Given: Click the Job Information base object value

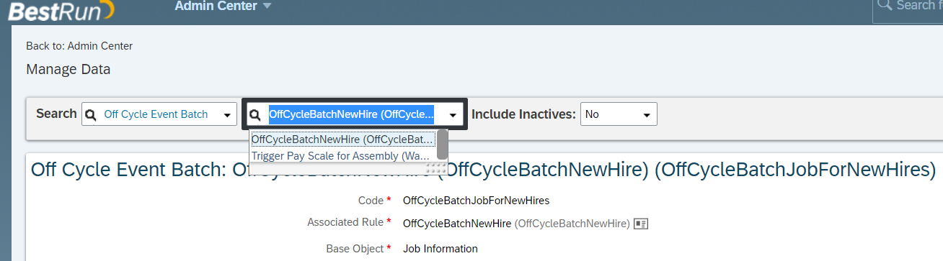Looking at the screenshot, I should [440, 249].
